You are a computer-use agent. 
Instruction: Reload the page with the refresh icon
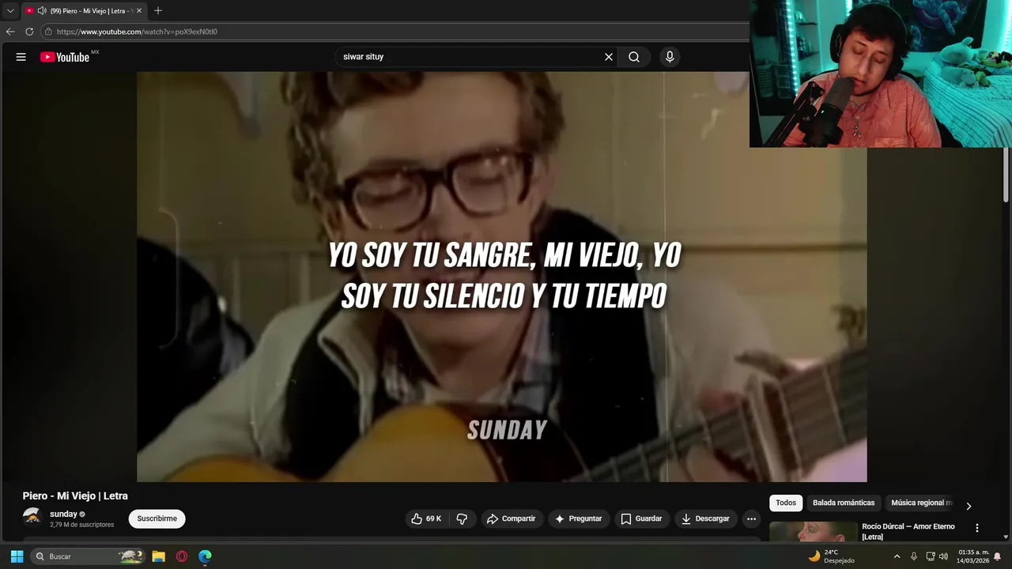[29, 32]
